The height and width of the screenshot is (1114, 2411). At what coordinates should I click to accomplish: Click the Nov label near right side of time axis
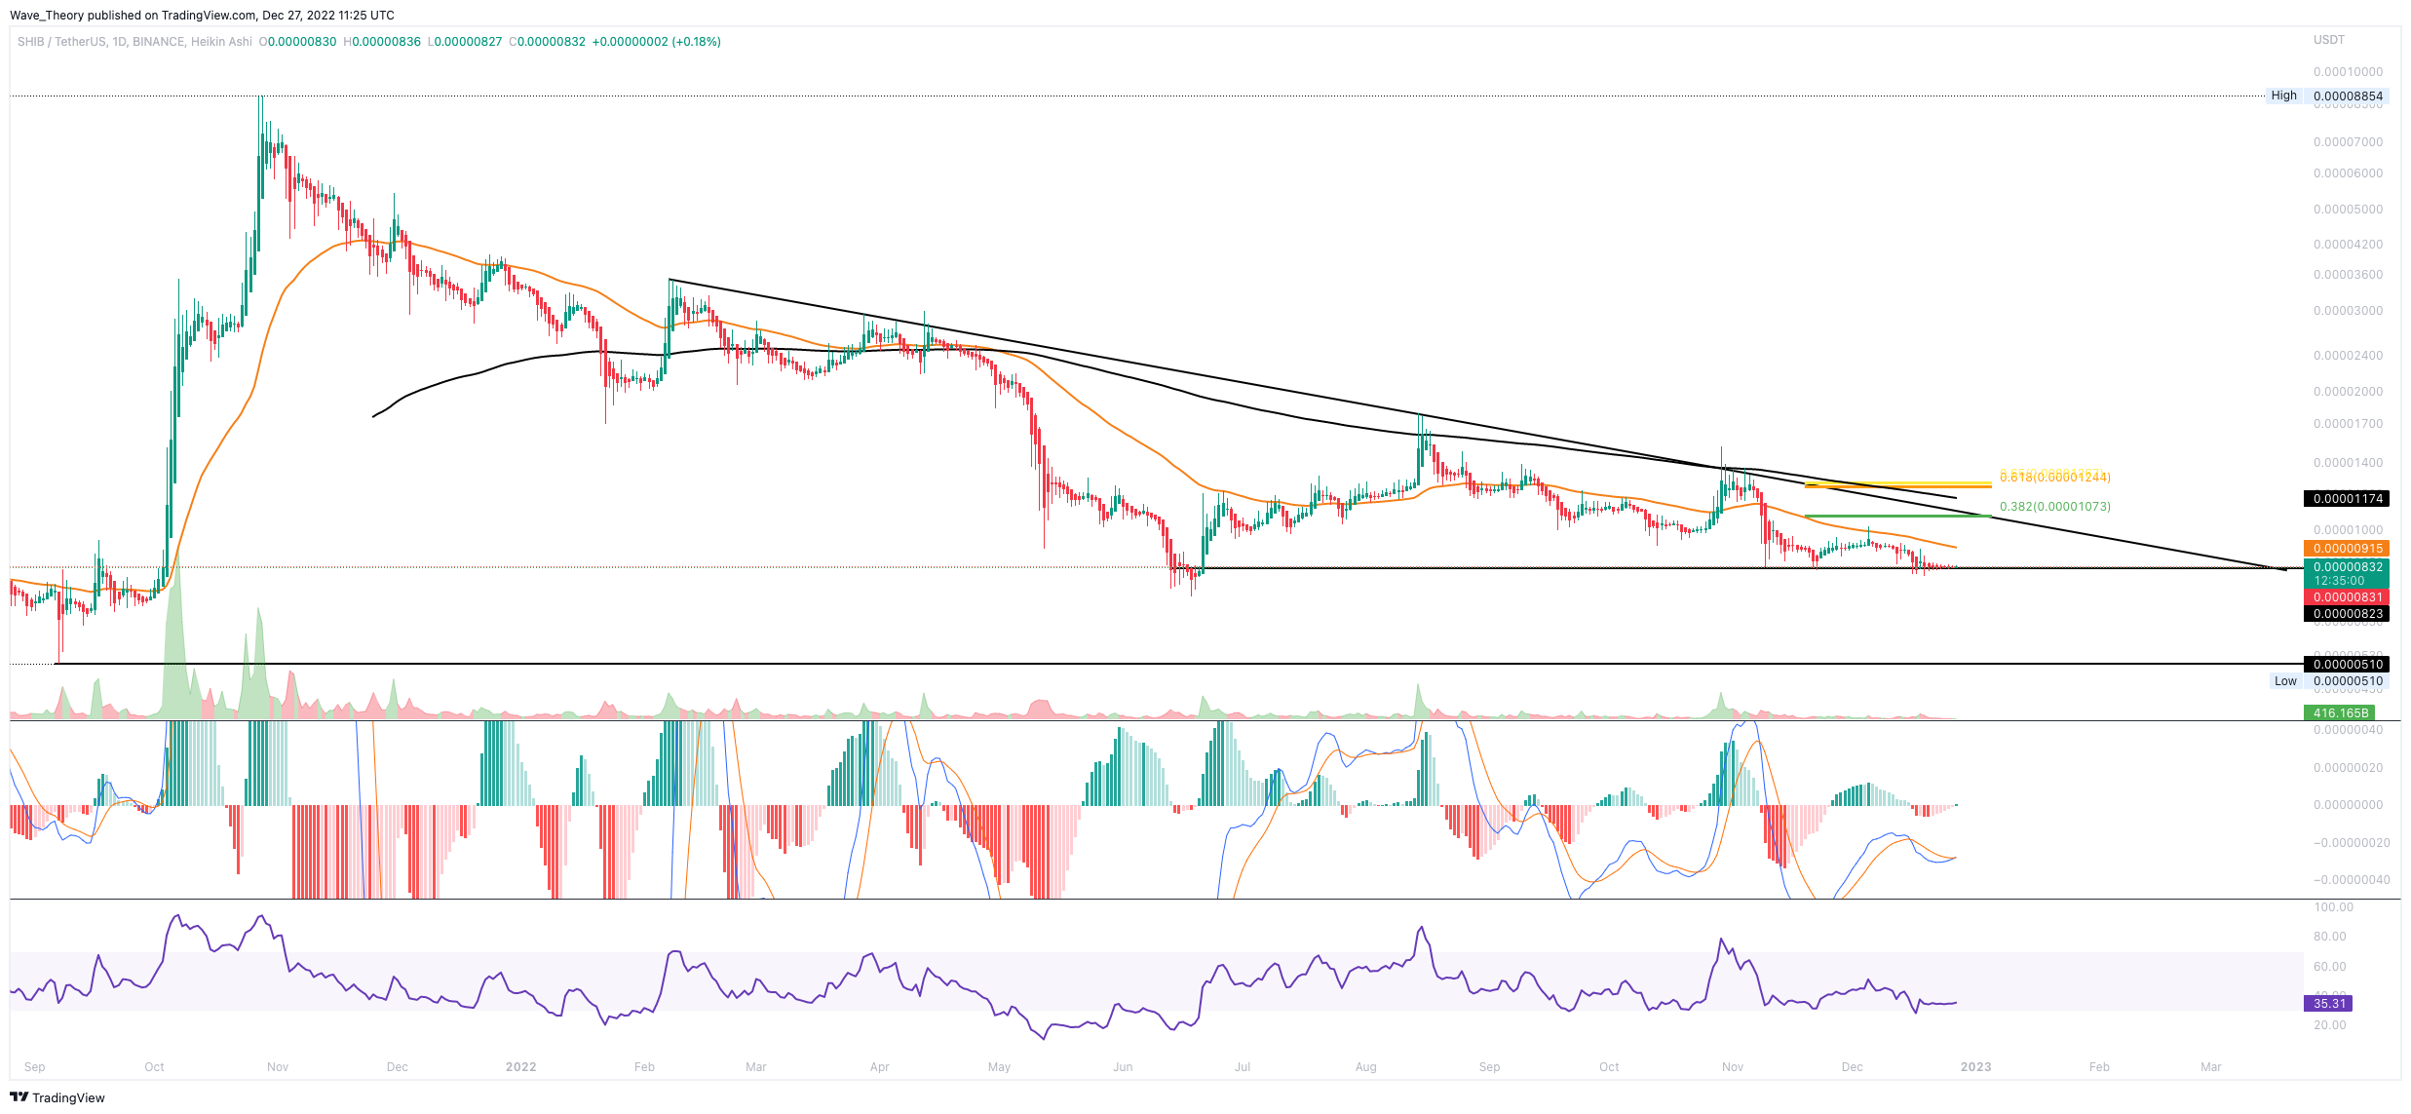(x=1732, y=1067)
